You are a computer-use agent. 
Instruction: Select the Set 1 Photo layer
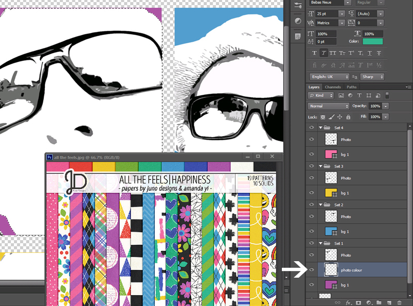pos(362,255)
